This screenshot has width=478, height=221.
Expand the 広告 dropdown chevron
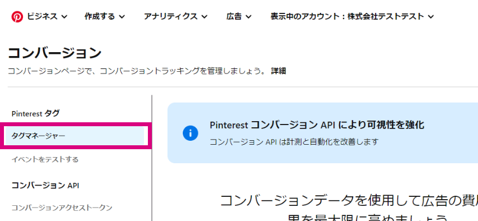(249, 17)
